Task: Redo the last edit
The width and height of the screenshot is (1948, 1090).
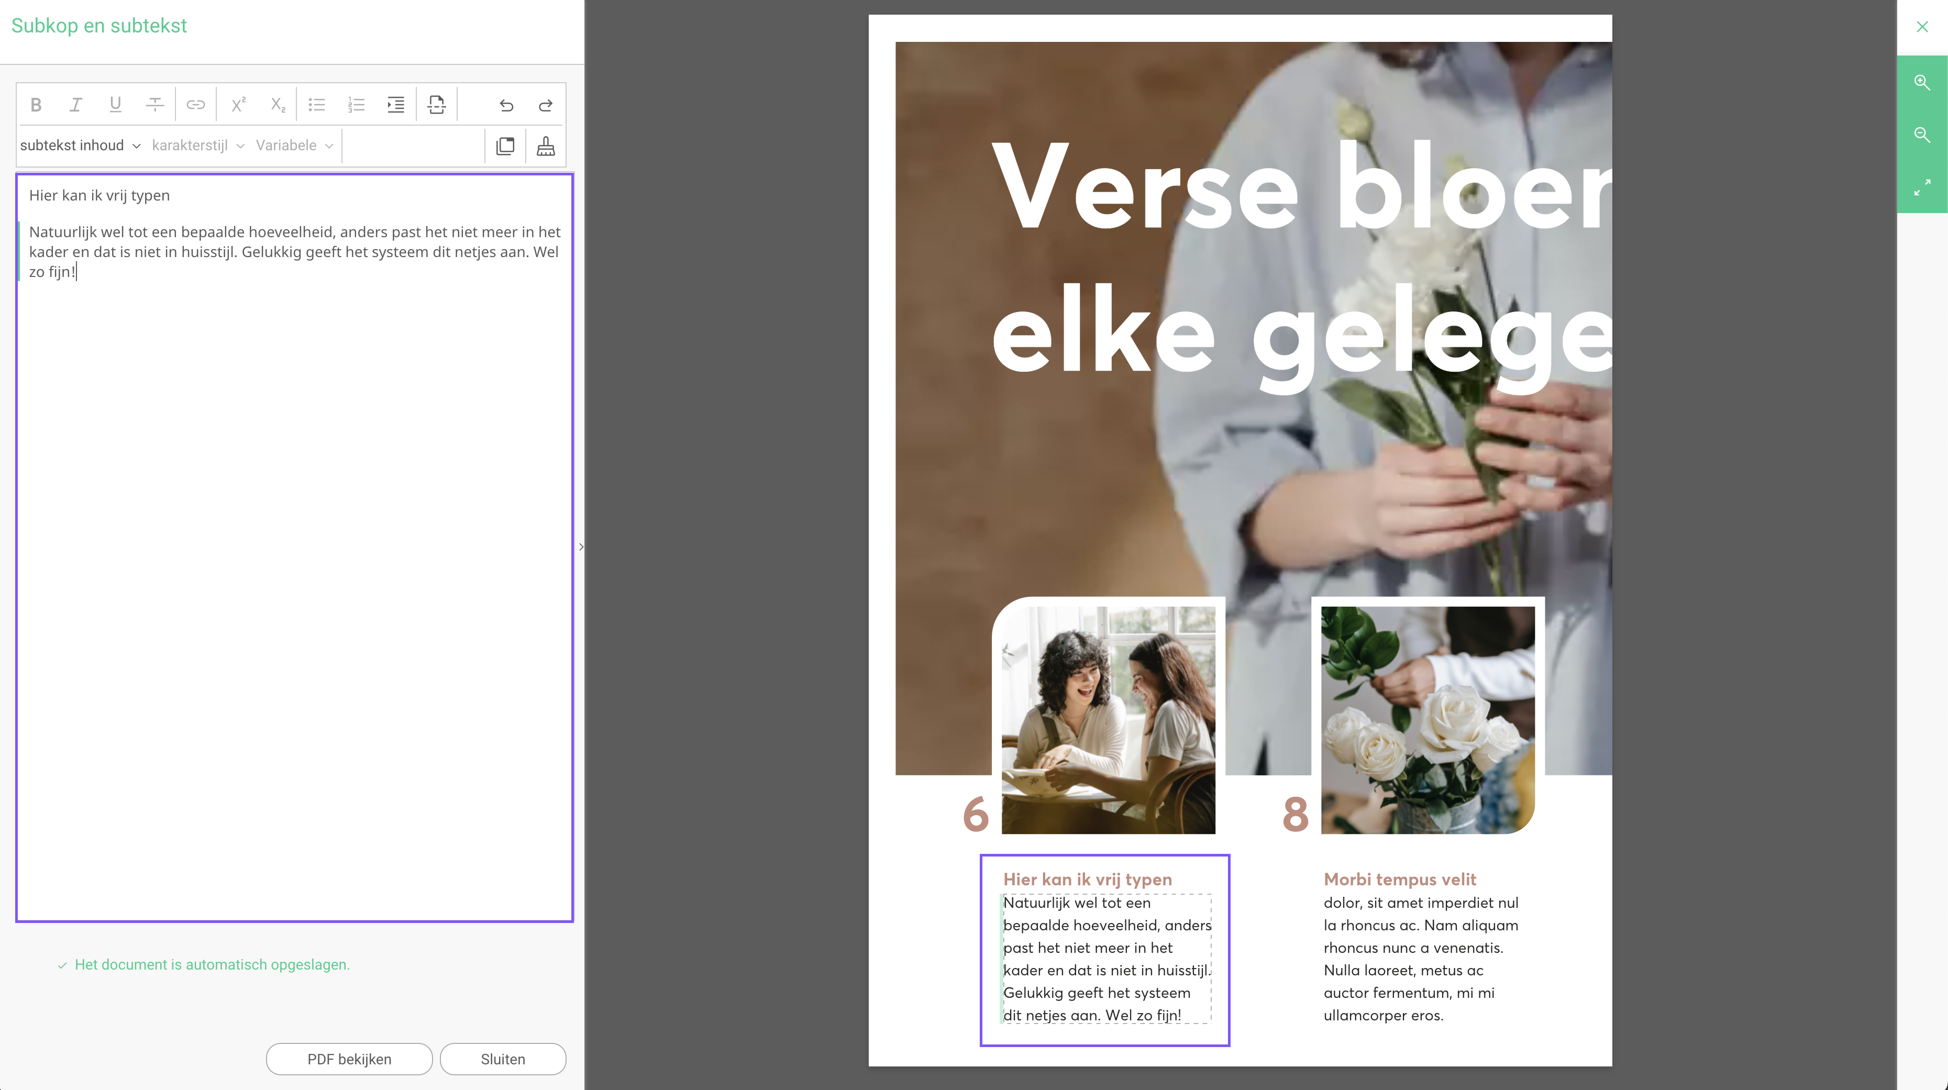Action: pos(545,105)
